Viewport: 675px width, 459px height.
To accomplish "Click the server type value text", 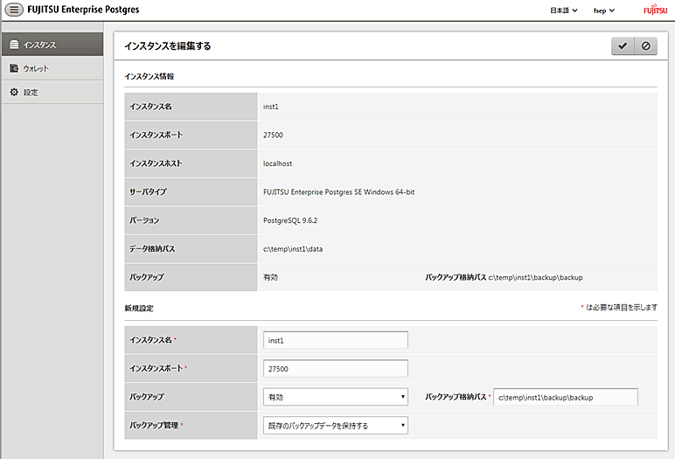I will pyautogui.click(x=338, y=192).
